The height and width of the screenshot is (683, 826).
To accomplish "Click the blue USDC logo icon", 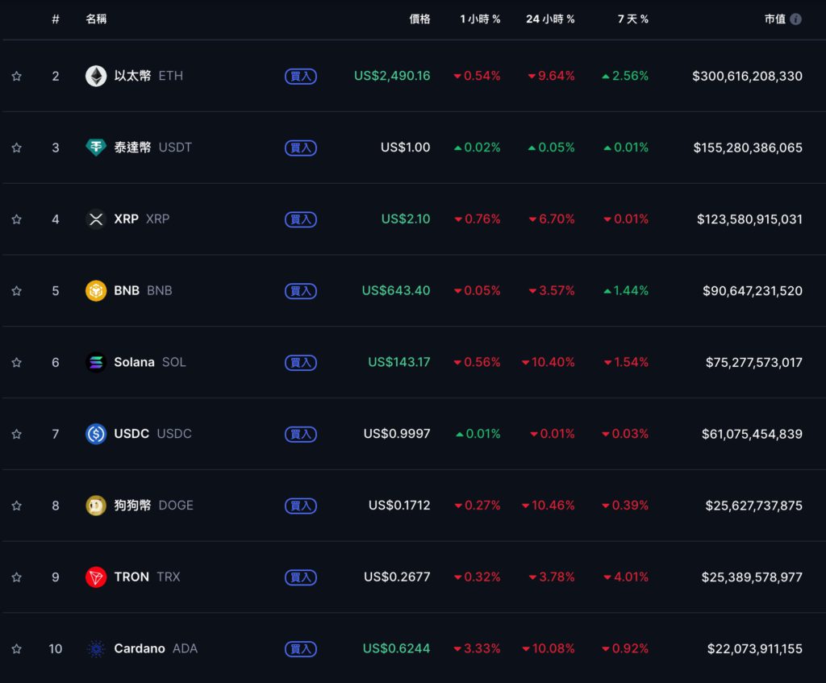I will click(96, 434).
